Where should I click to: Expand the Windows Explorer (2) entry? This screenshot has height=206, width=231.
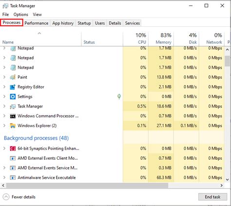click(4, 126)
